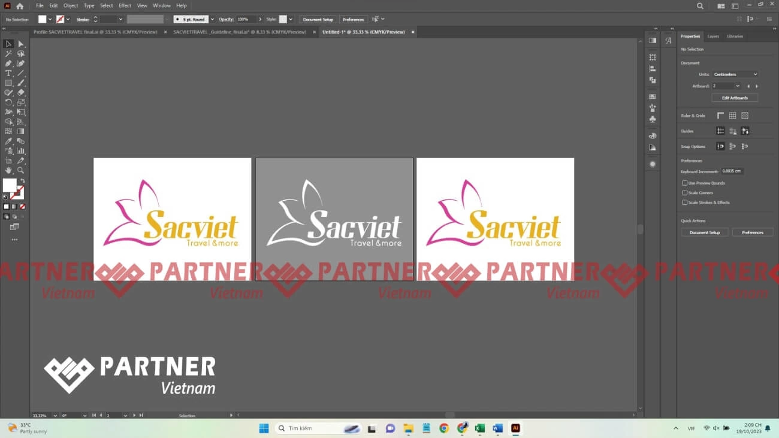Viewport: 779px width, 438px height.
Task: Click the Style swatch in control bar
Action: [283, 19]
